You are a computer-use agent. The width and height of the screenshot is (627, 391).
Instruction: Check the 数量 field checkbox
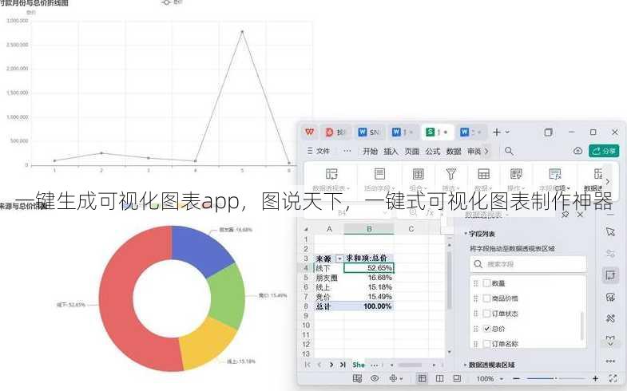coord(486,283)
